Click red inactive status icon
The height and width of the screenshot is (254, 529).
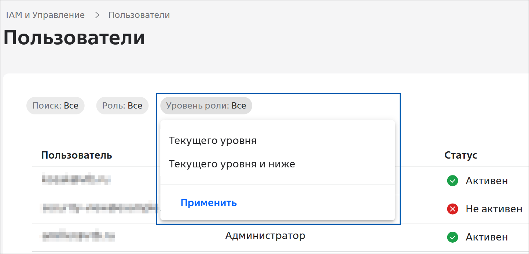[x=453, y=209]
